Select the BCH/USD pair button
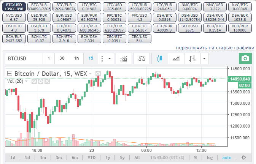Image resolution: width=256 pixels, height=164 pixels. click(190, 28)
